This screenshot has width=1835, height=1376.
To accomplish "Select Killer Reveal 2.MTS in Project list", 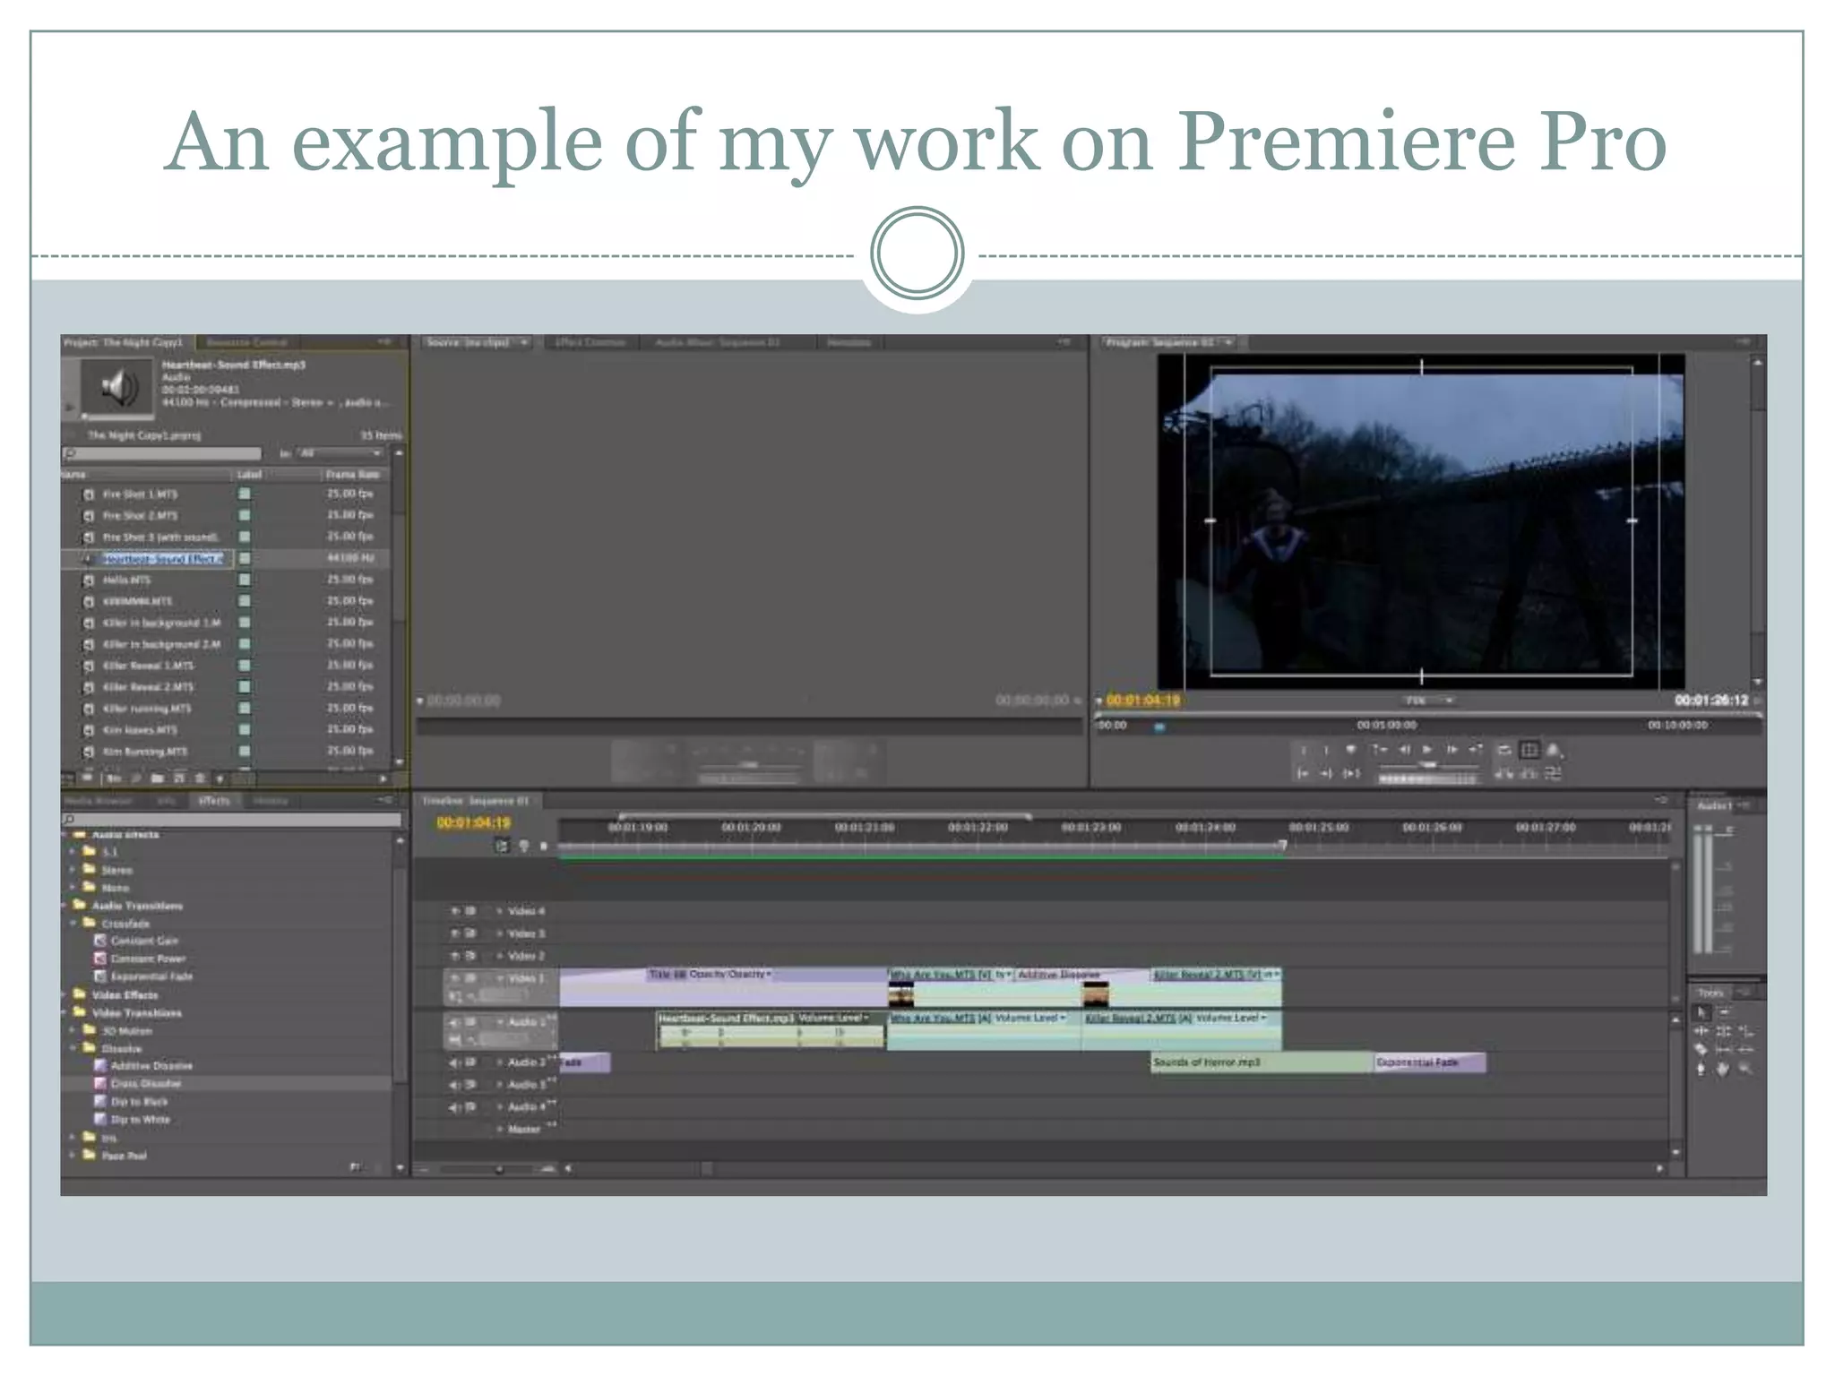I will tap(148, 687).
